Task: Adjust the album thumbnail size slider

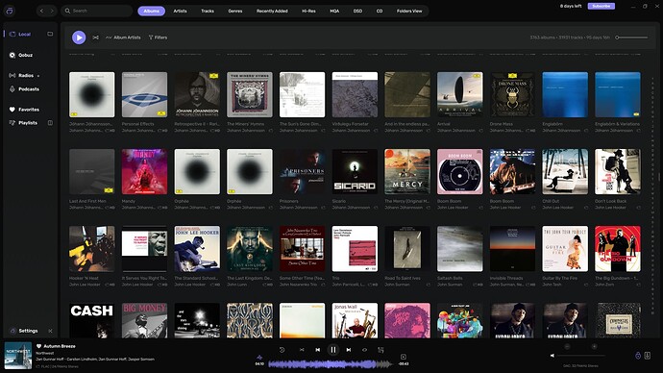Action: [x=631, y=37]
